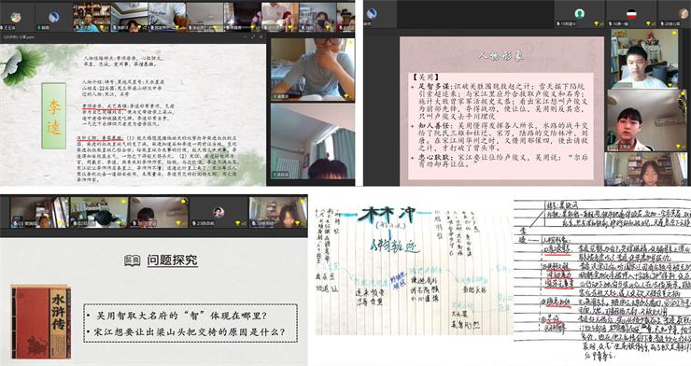Open the bottom-left thumbnail of the boy looking down

pyautogui.click(x=159, y=212)
